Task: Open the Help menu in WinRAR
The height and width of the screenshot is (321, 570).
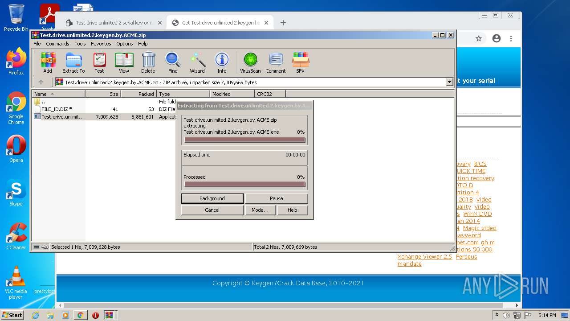Action: [x=143, y=44]
